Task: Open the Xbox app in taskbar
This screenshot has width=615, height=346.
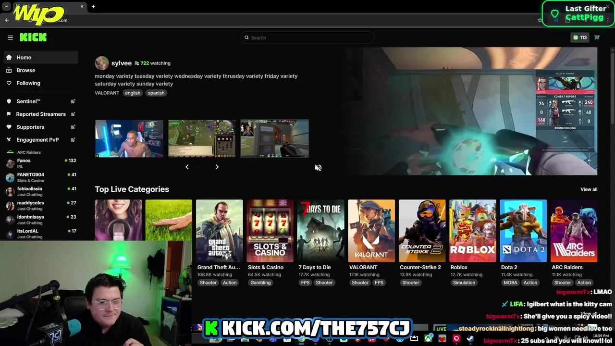Action: click(428, 339)
